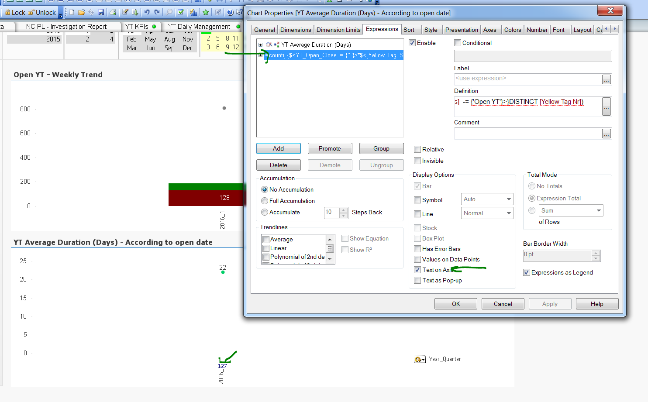Click the Promote button
Image resolution: width=648 pixels, height=402 pixels.
[330, 148]
